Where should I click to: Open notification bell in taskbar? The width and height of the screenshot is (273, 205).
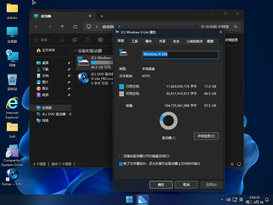(x=267, y=200)
